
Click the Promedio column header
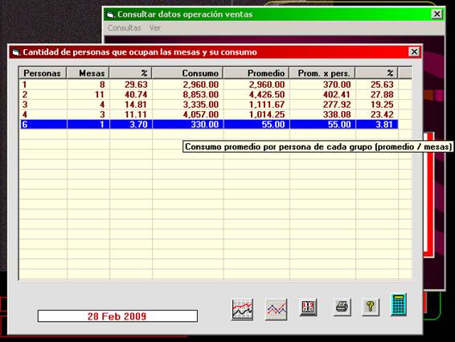click(x=256, y=73)
